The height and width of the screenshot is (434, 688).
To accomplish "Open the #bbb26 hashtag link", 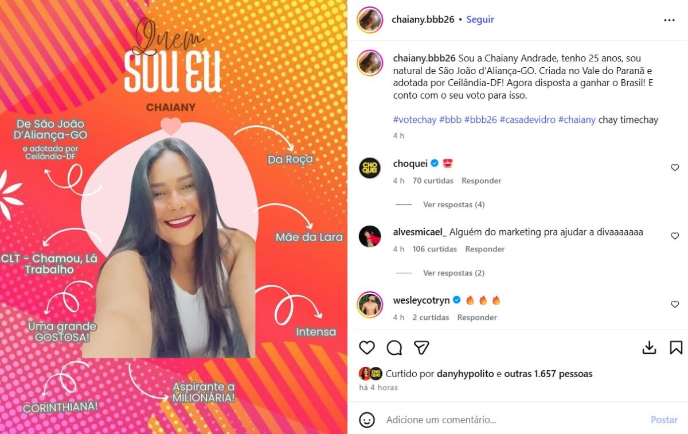I will [x=480, y=120].
